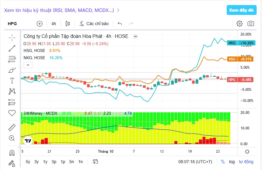The height and width of the screenshot is (170, 262).
Task: Toggle lock all drawing tools
Action: (12, 163)
